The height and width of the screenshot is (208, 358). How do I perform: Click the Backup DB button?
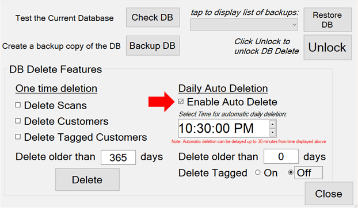[x=153, y=45]
